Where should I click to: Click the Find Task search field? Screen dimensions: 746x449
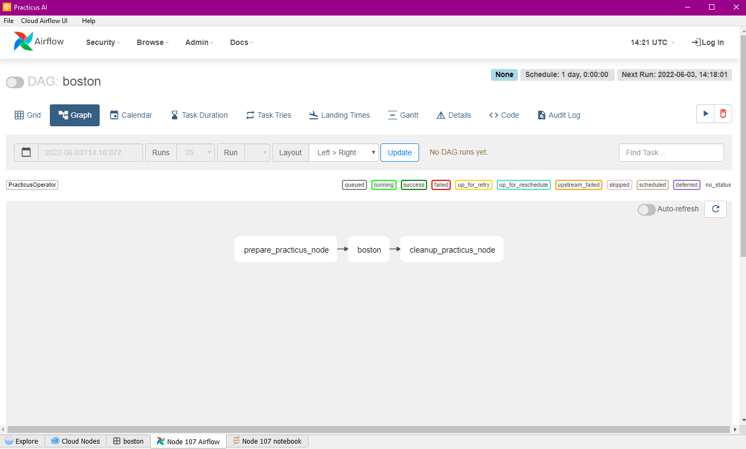click(x=671, y=153)
